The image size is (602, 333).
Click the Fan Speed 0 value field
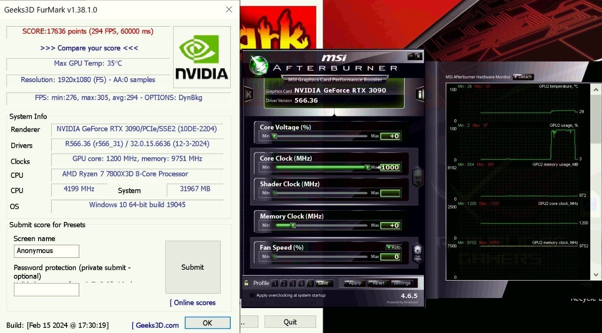click(x=391, y=257)
